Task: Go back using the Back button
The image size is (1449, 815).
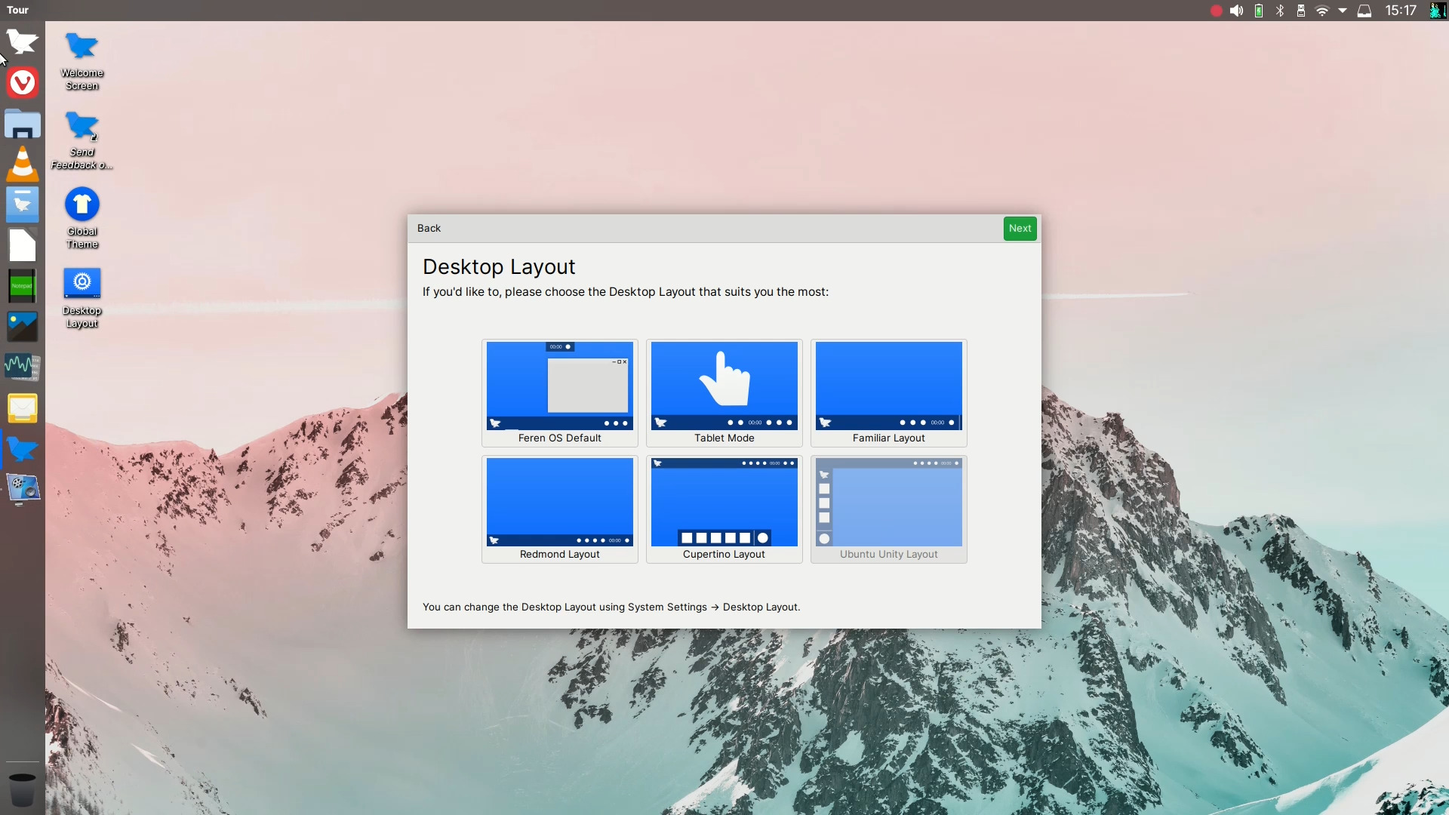Action: [x=429, y=228]
